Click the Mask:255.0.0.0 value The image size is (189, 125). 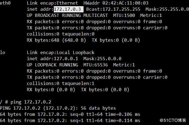coord(104,59)
